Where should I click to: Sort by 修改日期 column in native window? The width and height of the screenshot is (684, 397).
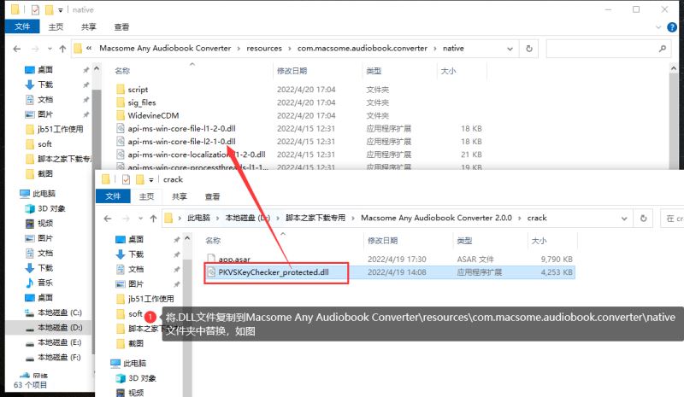click(292, 71)
